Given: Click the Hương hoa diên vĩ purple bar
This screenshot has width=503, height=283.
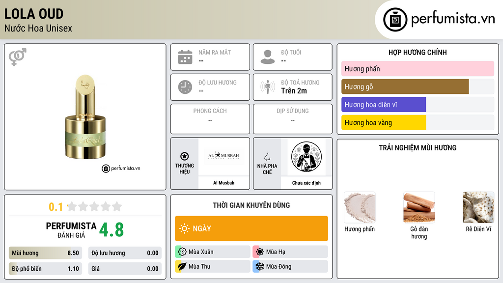Looking at the screenshot, I should 384,105.
